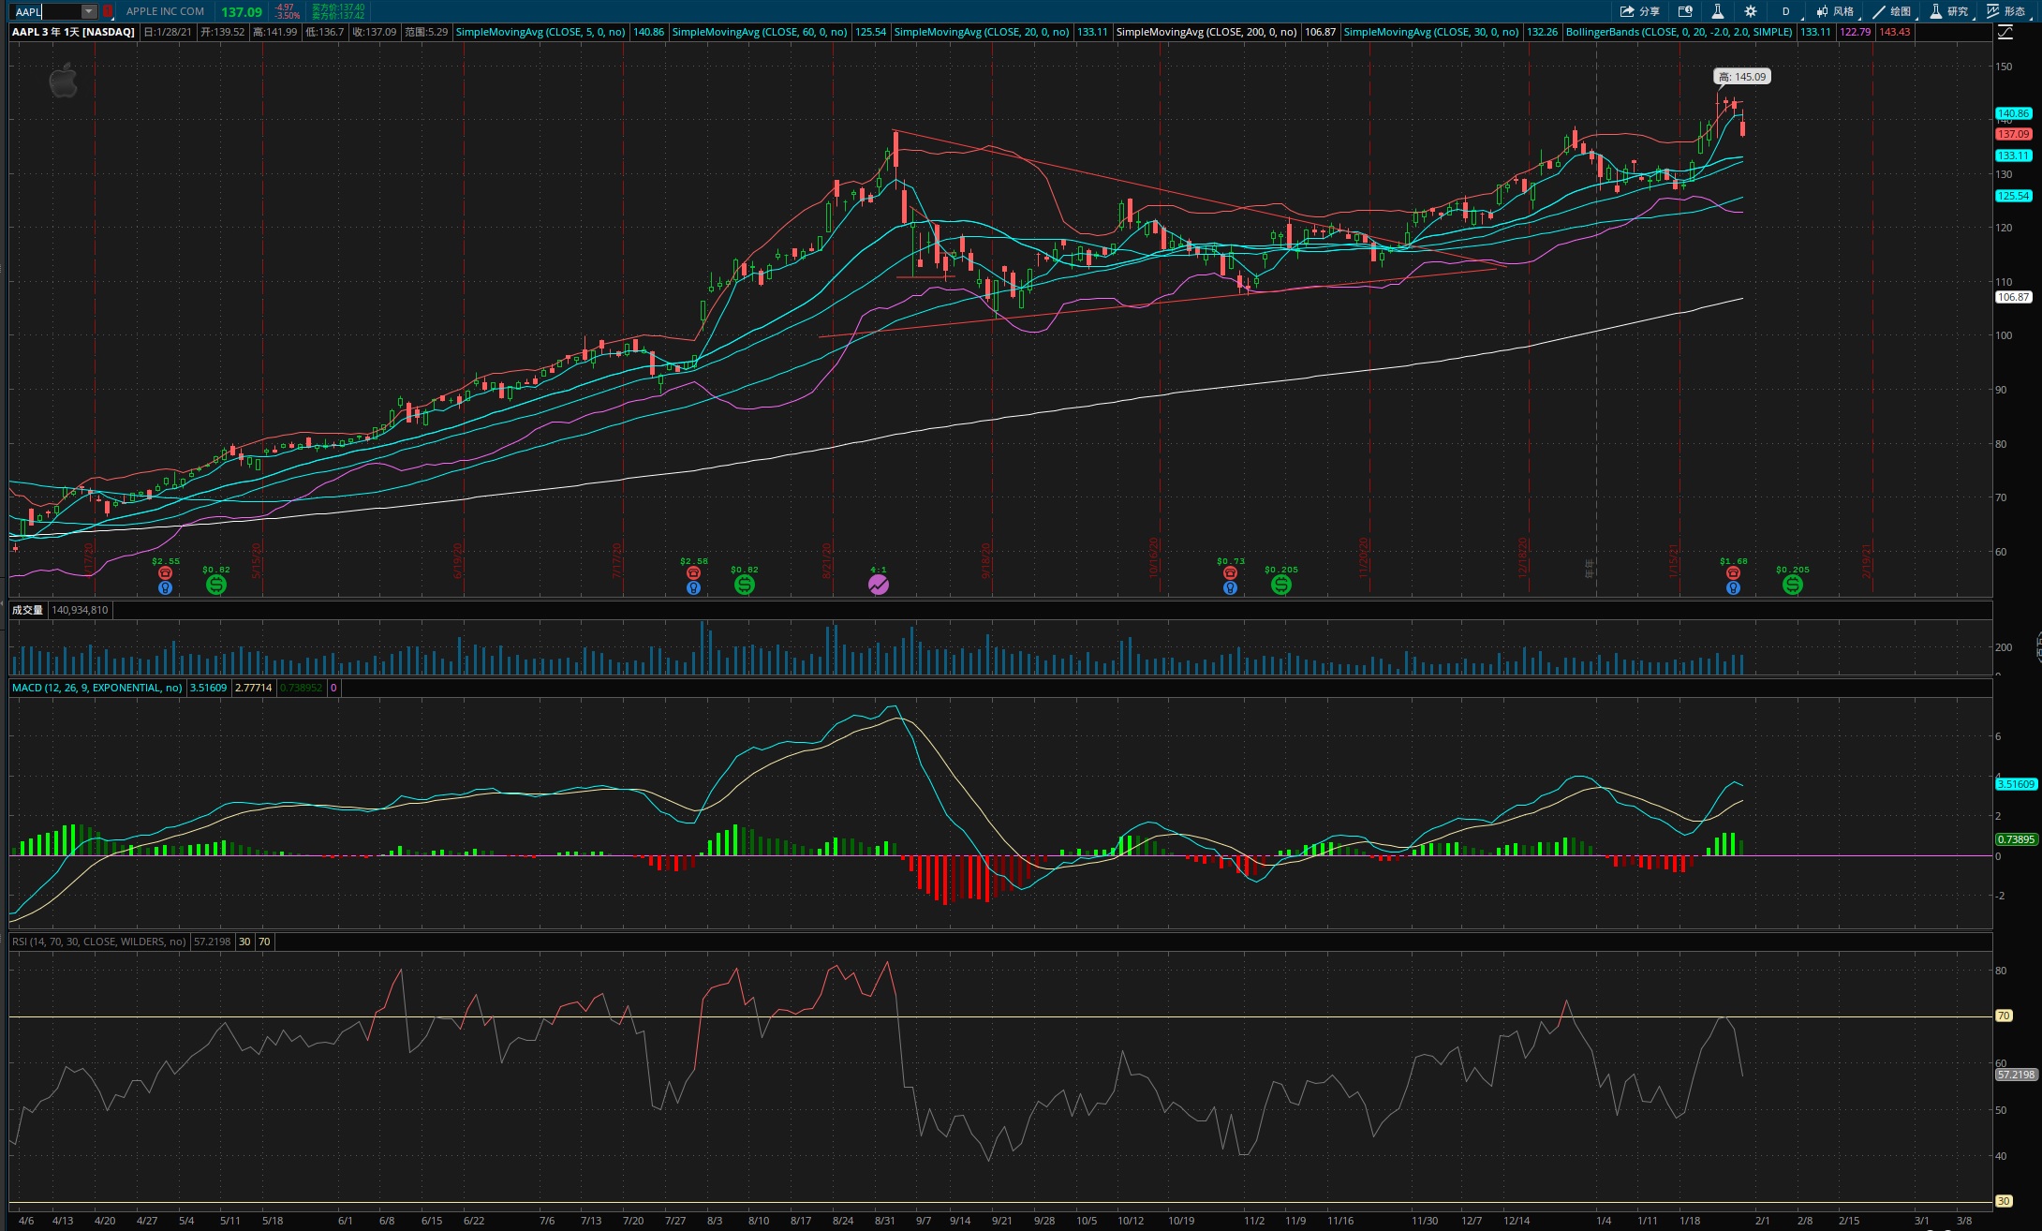Click the $0.73 earnings phone icon
The height and width of the screenshot is (1231, 2042).
pos(1230,572)
